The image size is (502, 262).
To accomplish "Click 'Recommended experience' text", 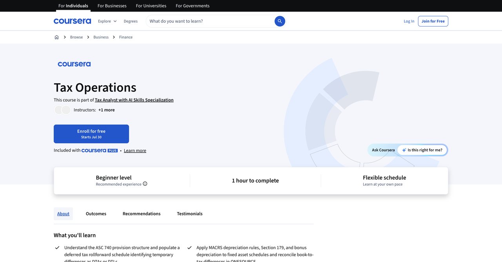I will [x=118, y=184].
